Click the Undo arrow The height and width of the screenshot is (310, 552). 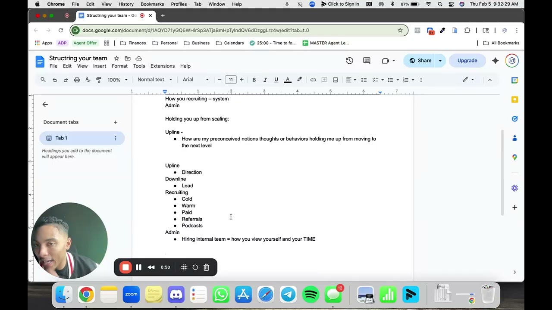click(x=55, y=80)
